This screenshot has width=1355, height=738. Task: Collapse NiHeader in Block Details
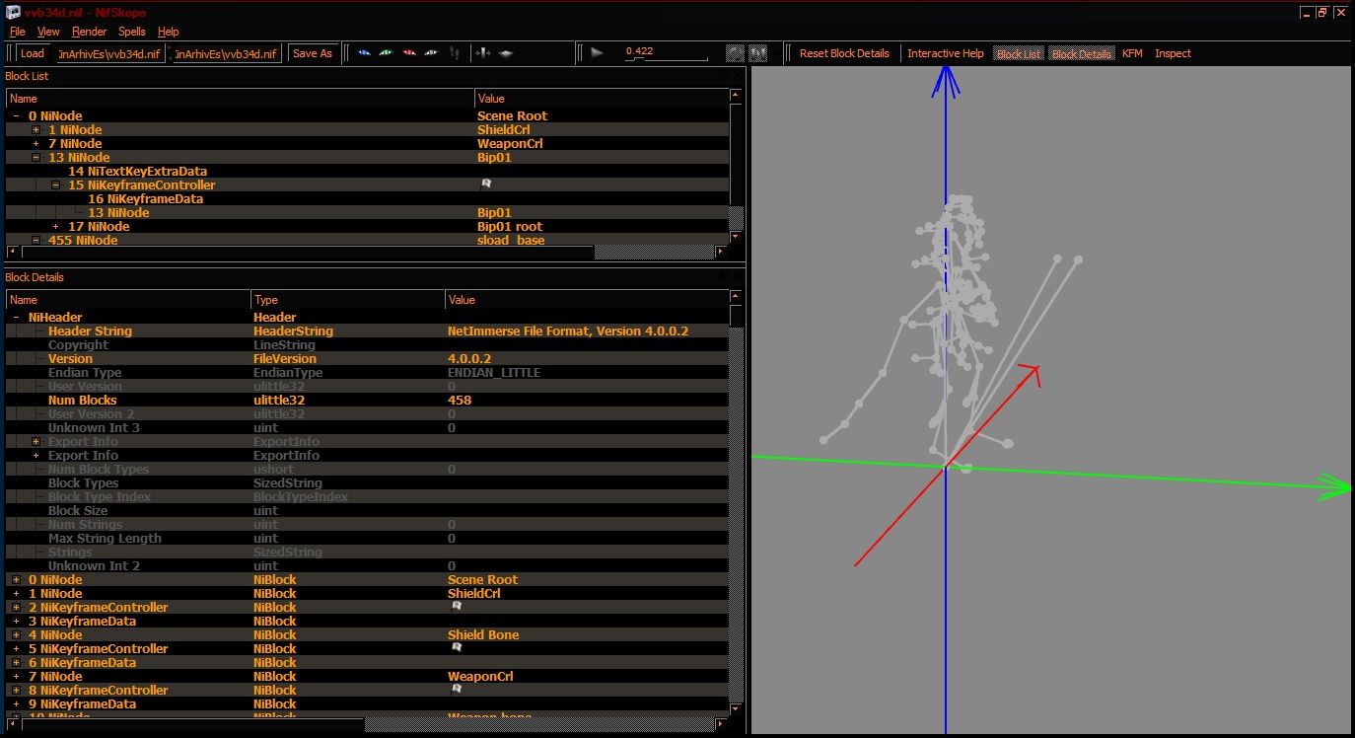point(17,318)
